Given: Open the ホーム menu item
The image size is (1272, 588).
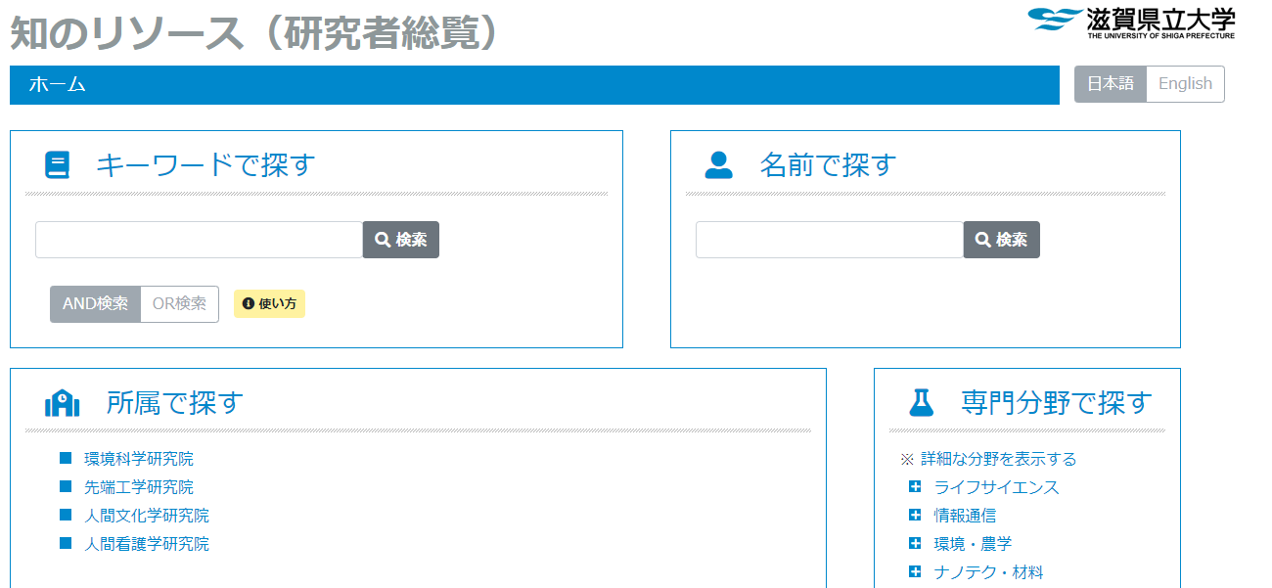Looking at the screenshot, I should (x=57, y=85).
